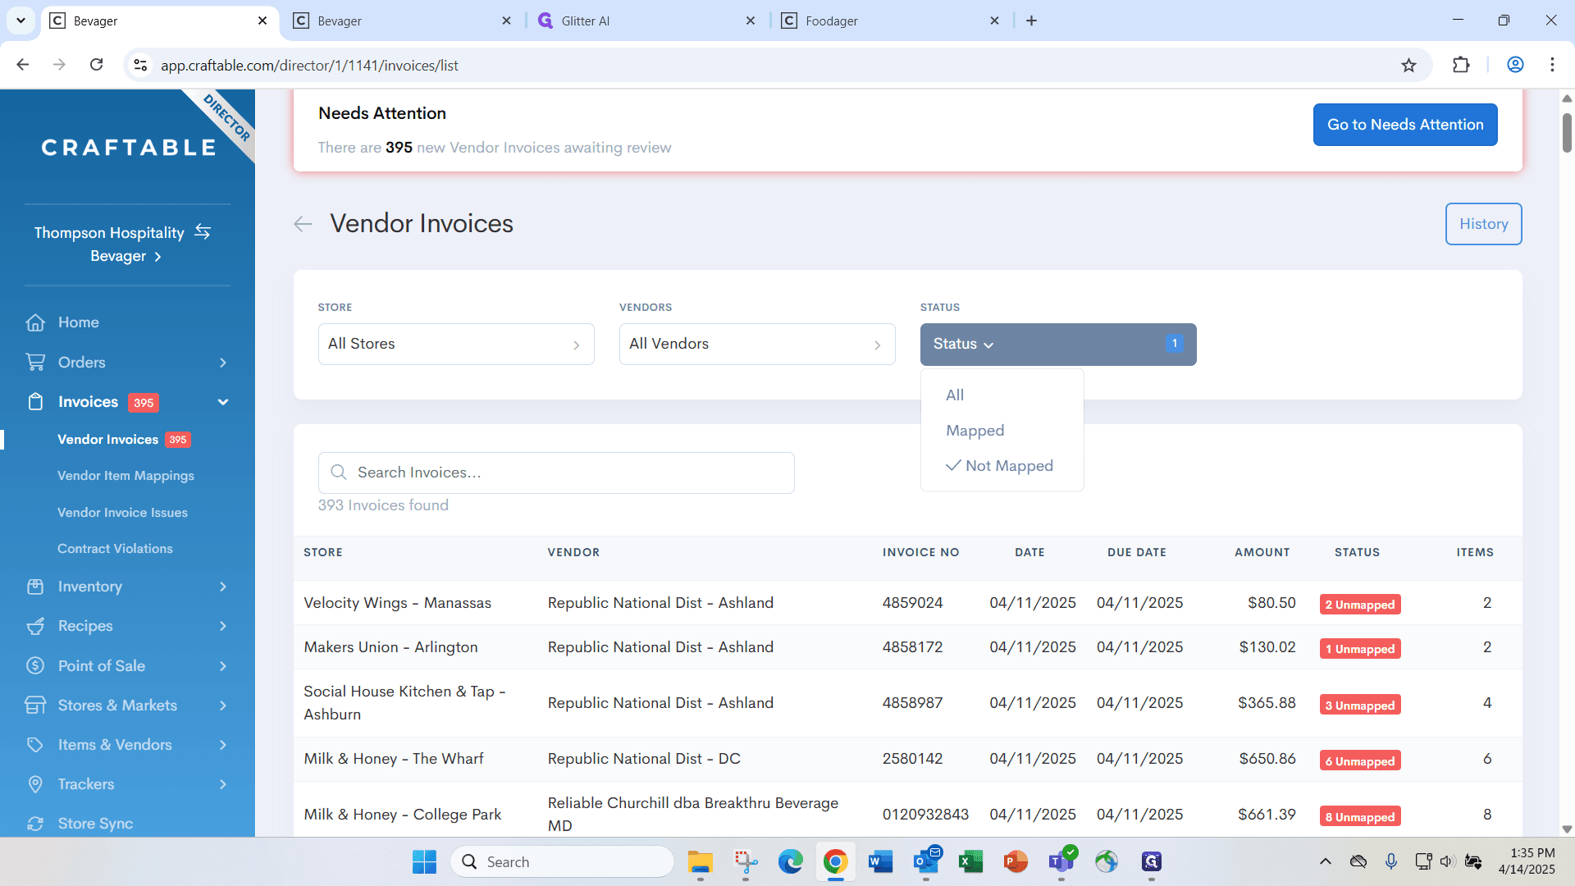Open Microsoft Teams from the taskbar

[x=1061, y=861]
